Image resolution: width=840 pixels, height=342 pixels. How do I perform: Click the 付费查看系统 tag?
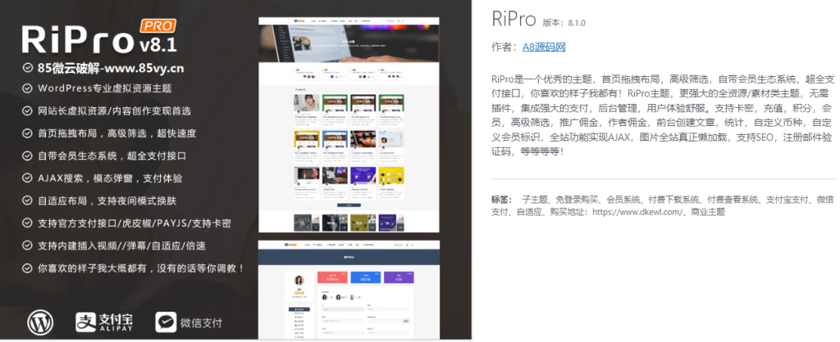(x=733, y=200)
